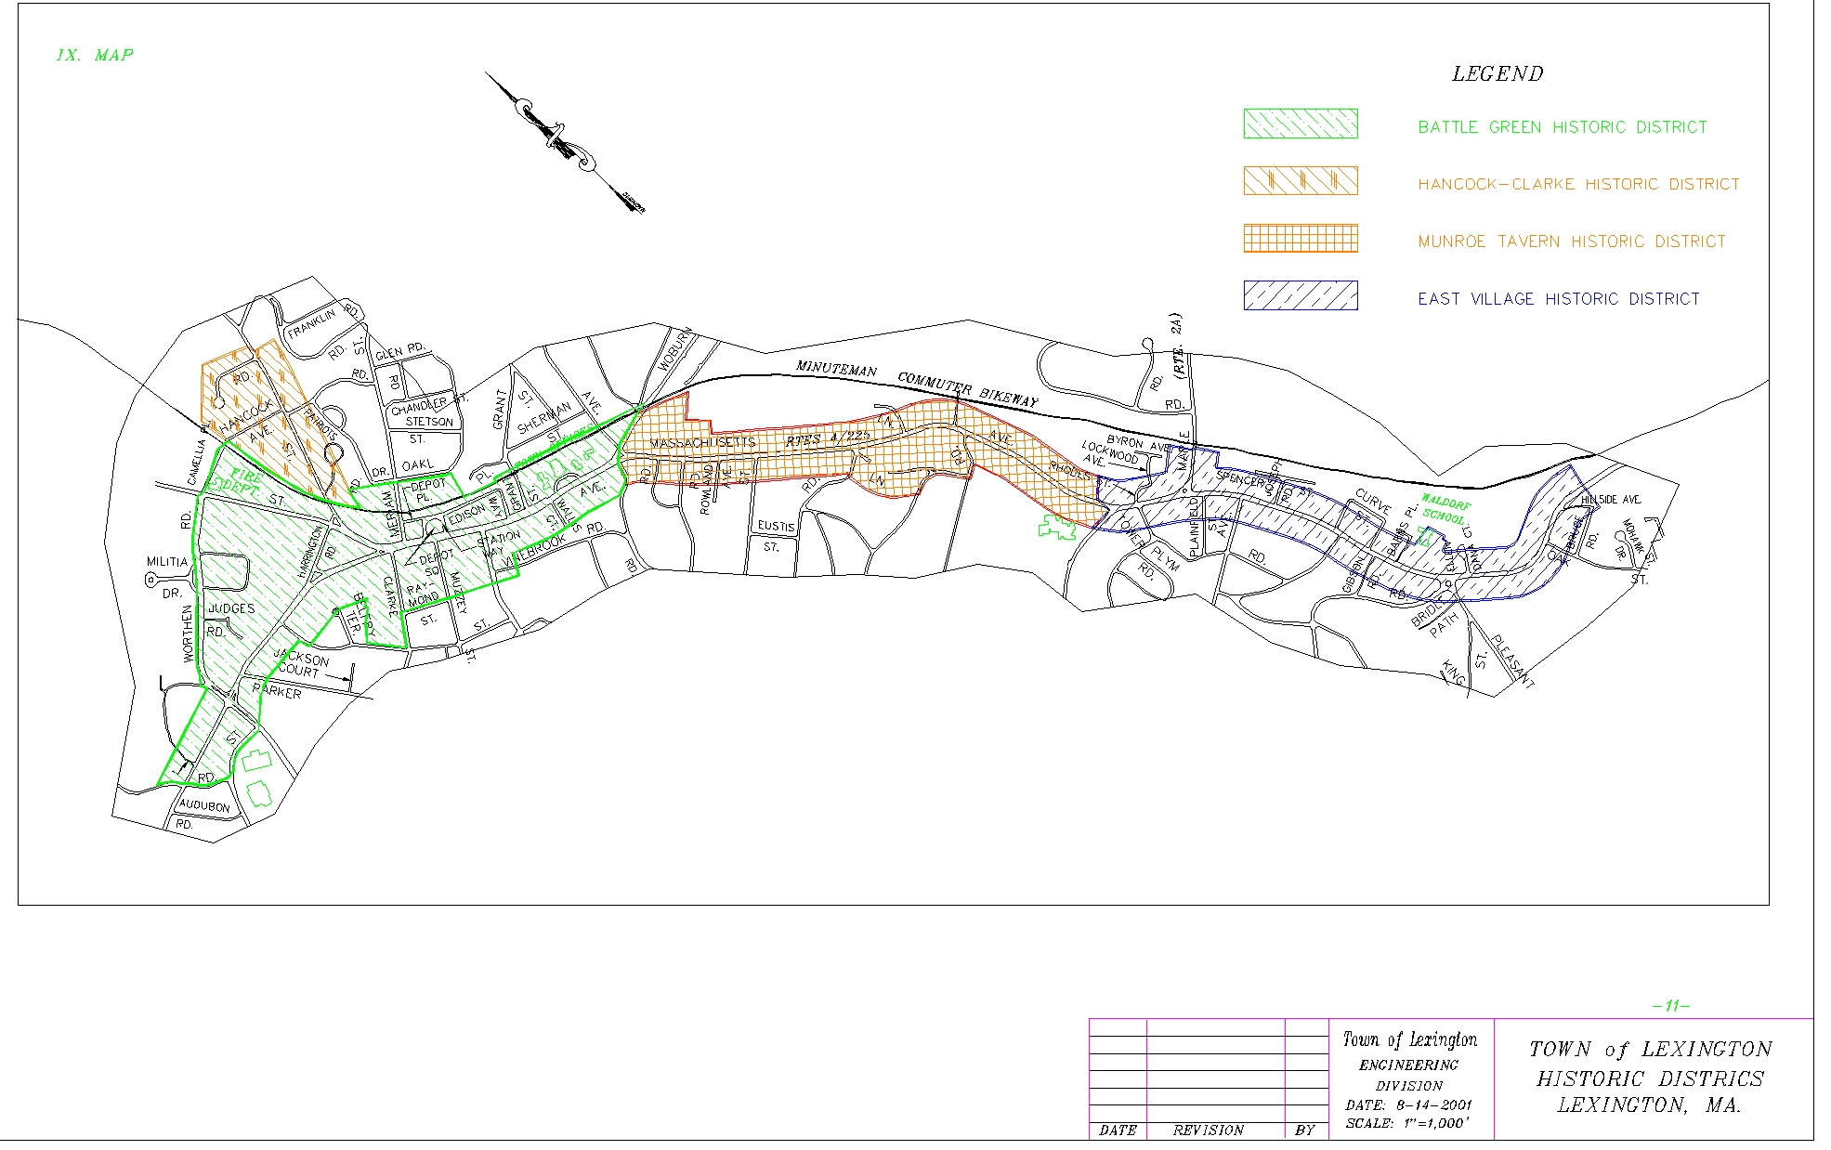Click the DATE column header in title block
This screenshot has height=1150, width=1831.
(x=1118, y=1130)
